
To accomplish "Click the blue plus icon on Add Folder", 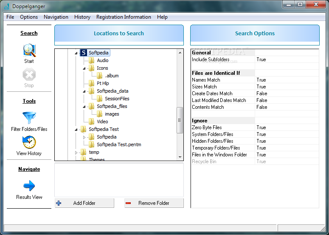I will click(59, 203).
